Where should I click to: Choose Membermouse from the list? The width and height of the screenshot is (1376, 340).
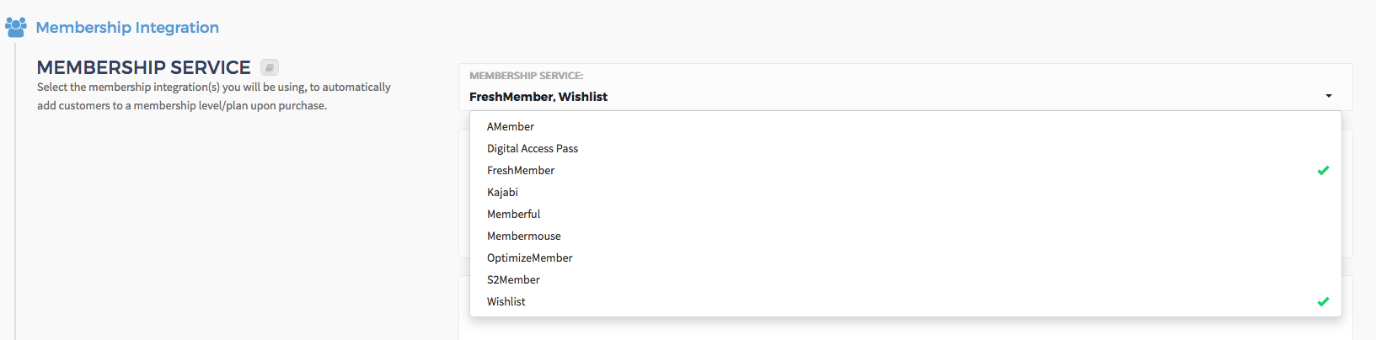coord(905,236)
